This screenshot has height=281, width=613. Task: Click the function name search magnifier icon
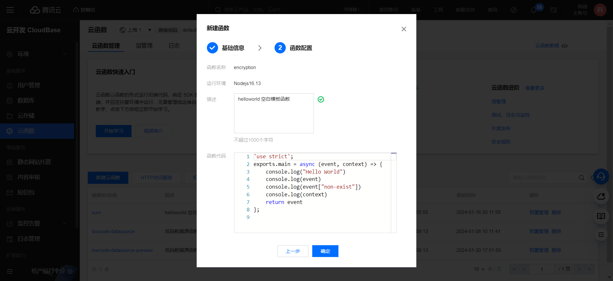[582, 178]
